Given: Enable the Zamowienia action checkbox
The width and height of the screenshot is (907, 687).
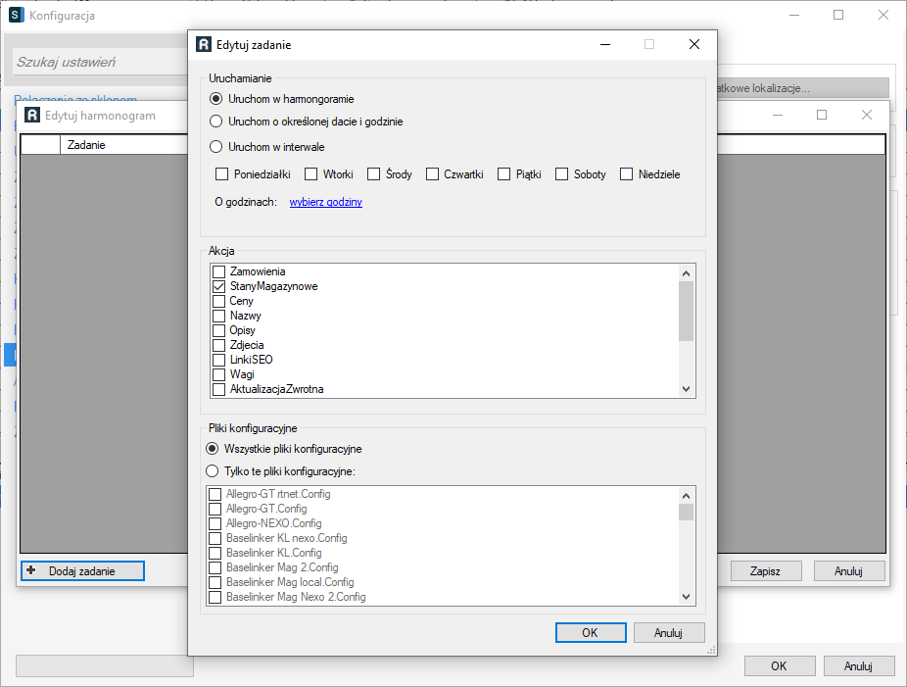Looking at the screenshot, I should [219, 271].
